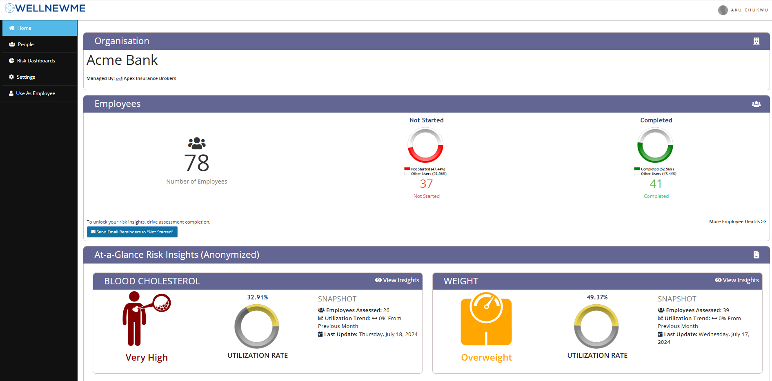Click Send Email Reminders to Not Started

132,232
